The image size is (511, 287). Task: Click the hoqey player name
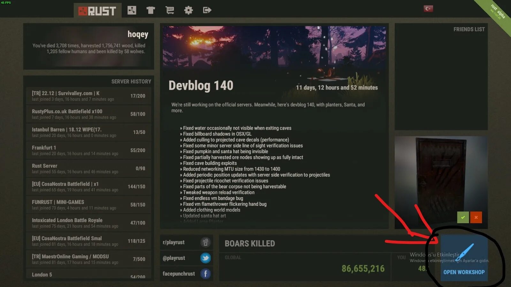[x=138, y=34]
